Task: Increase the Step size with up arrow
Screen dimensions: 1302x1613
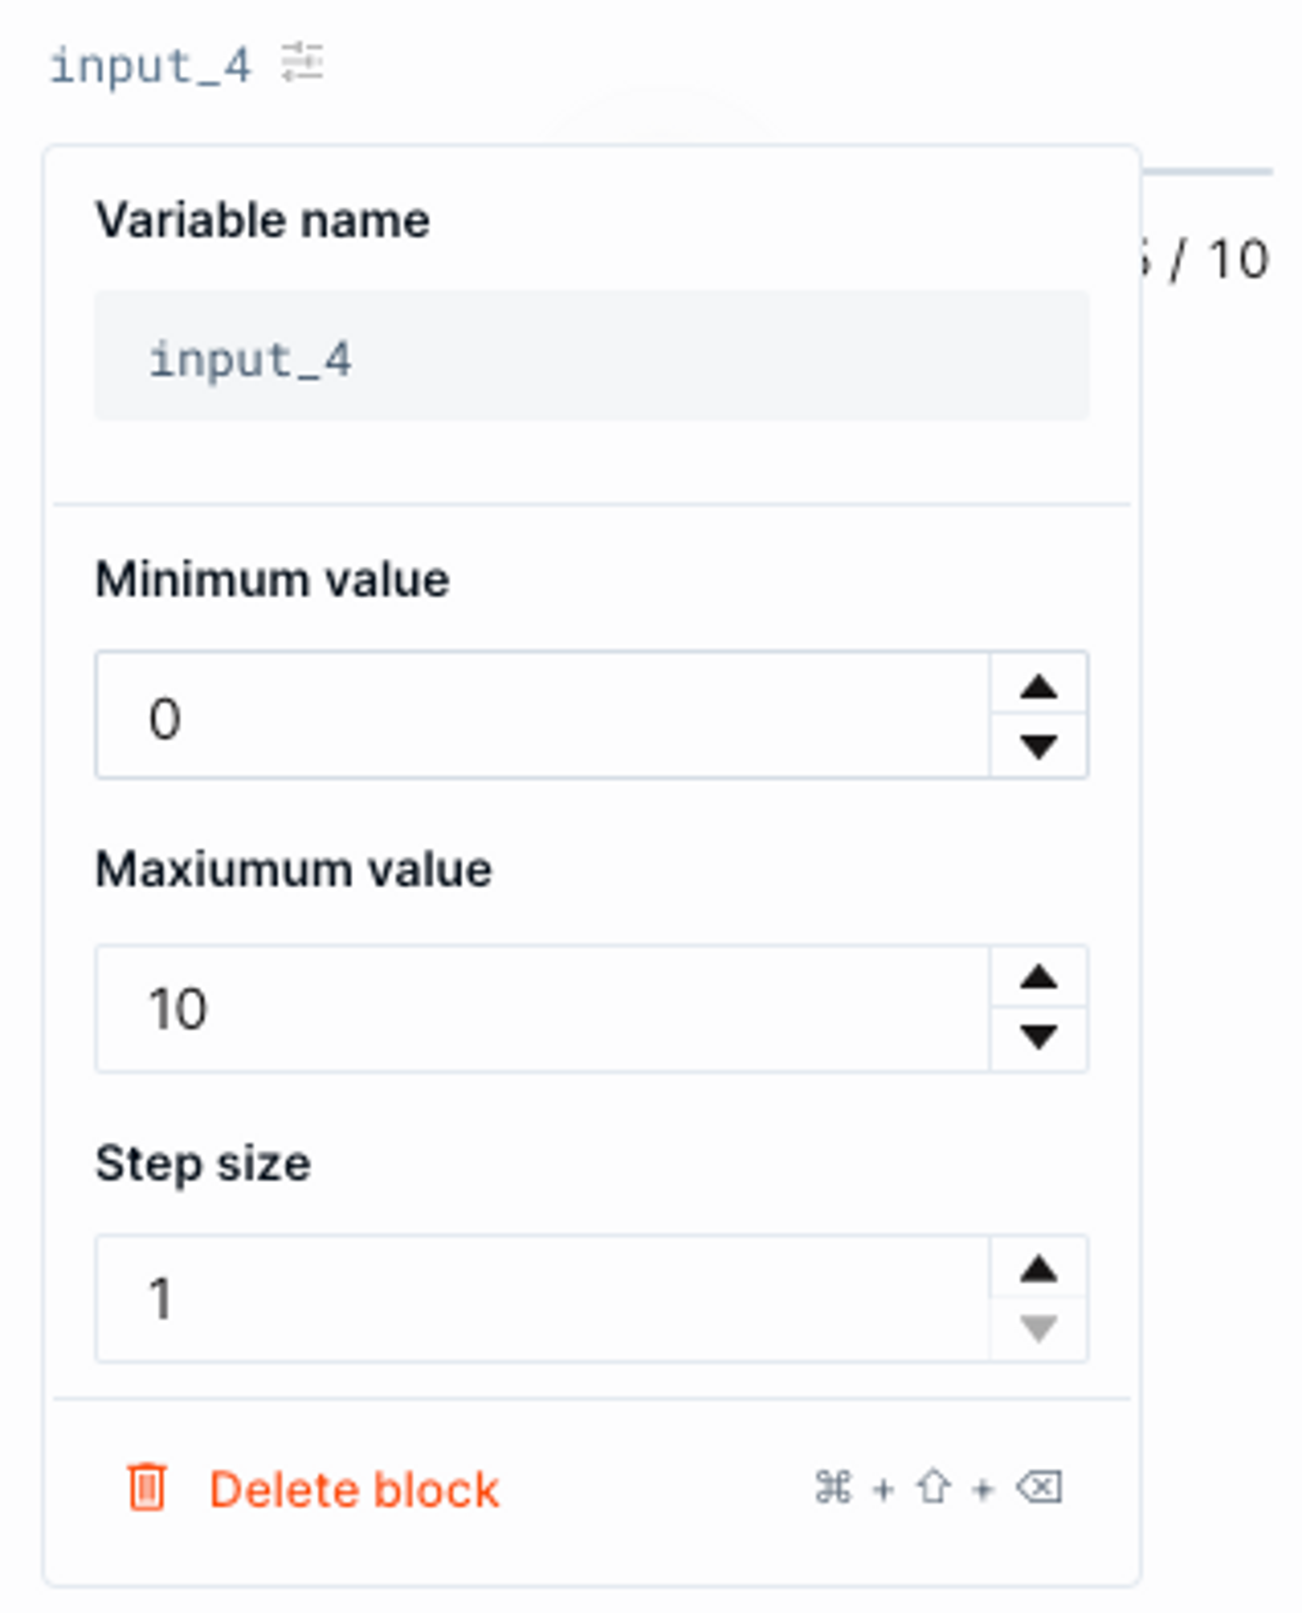Action: 1039,1269
